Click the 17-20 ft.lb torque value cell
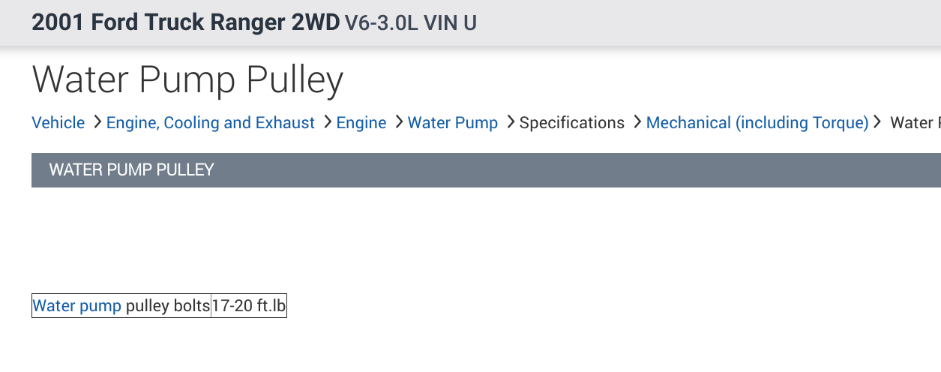 click(249, 306)
